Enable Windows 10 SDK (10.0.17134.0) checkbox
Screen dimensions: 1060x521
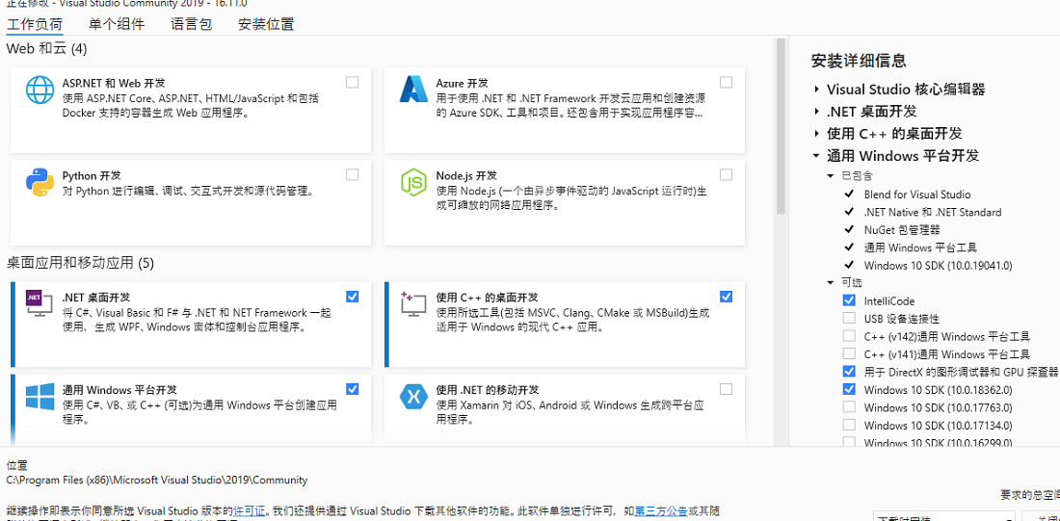click(849, 425)
